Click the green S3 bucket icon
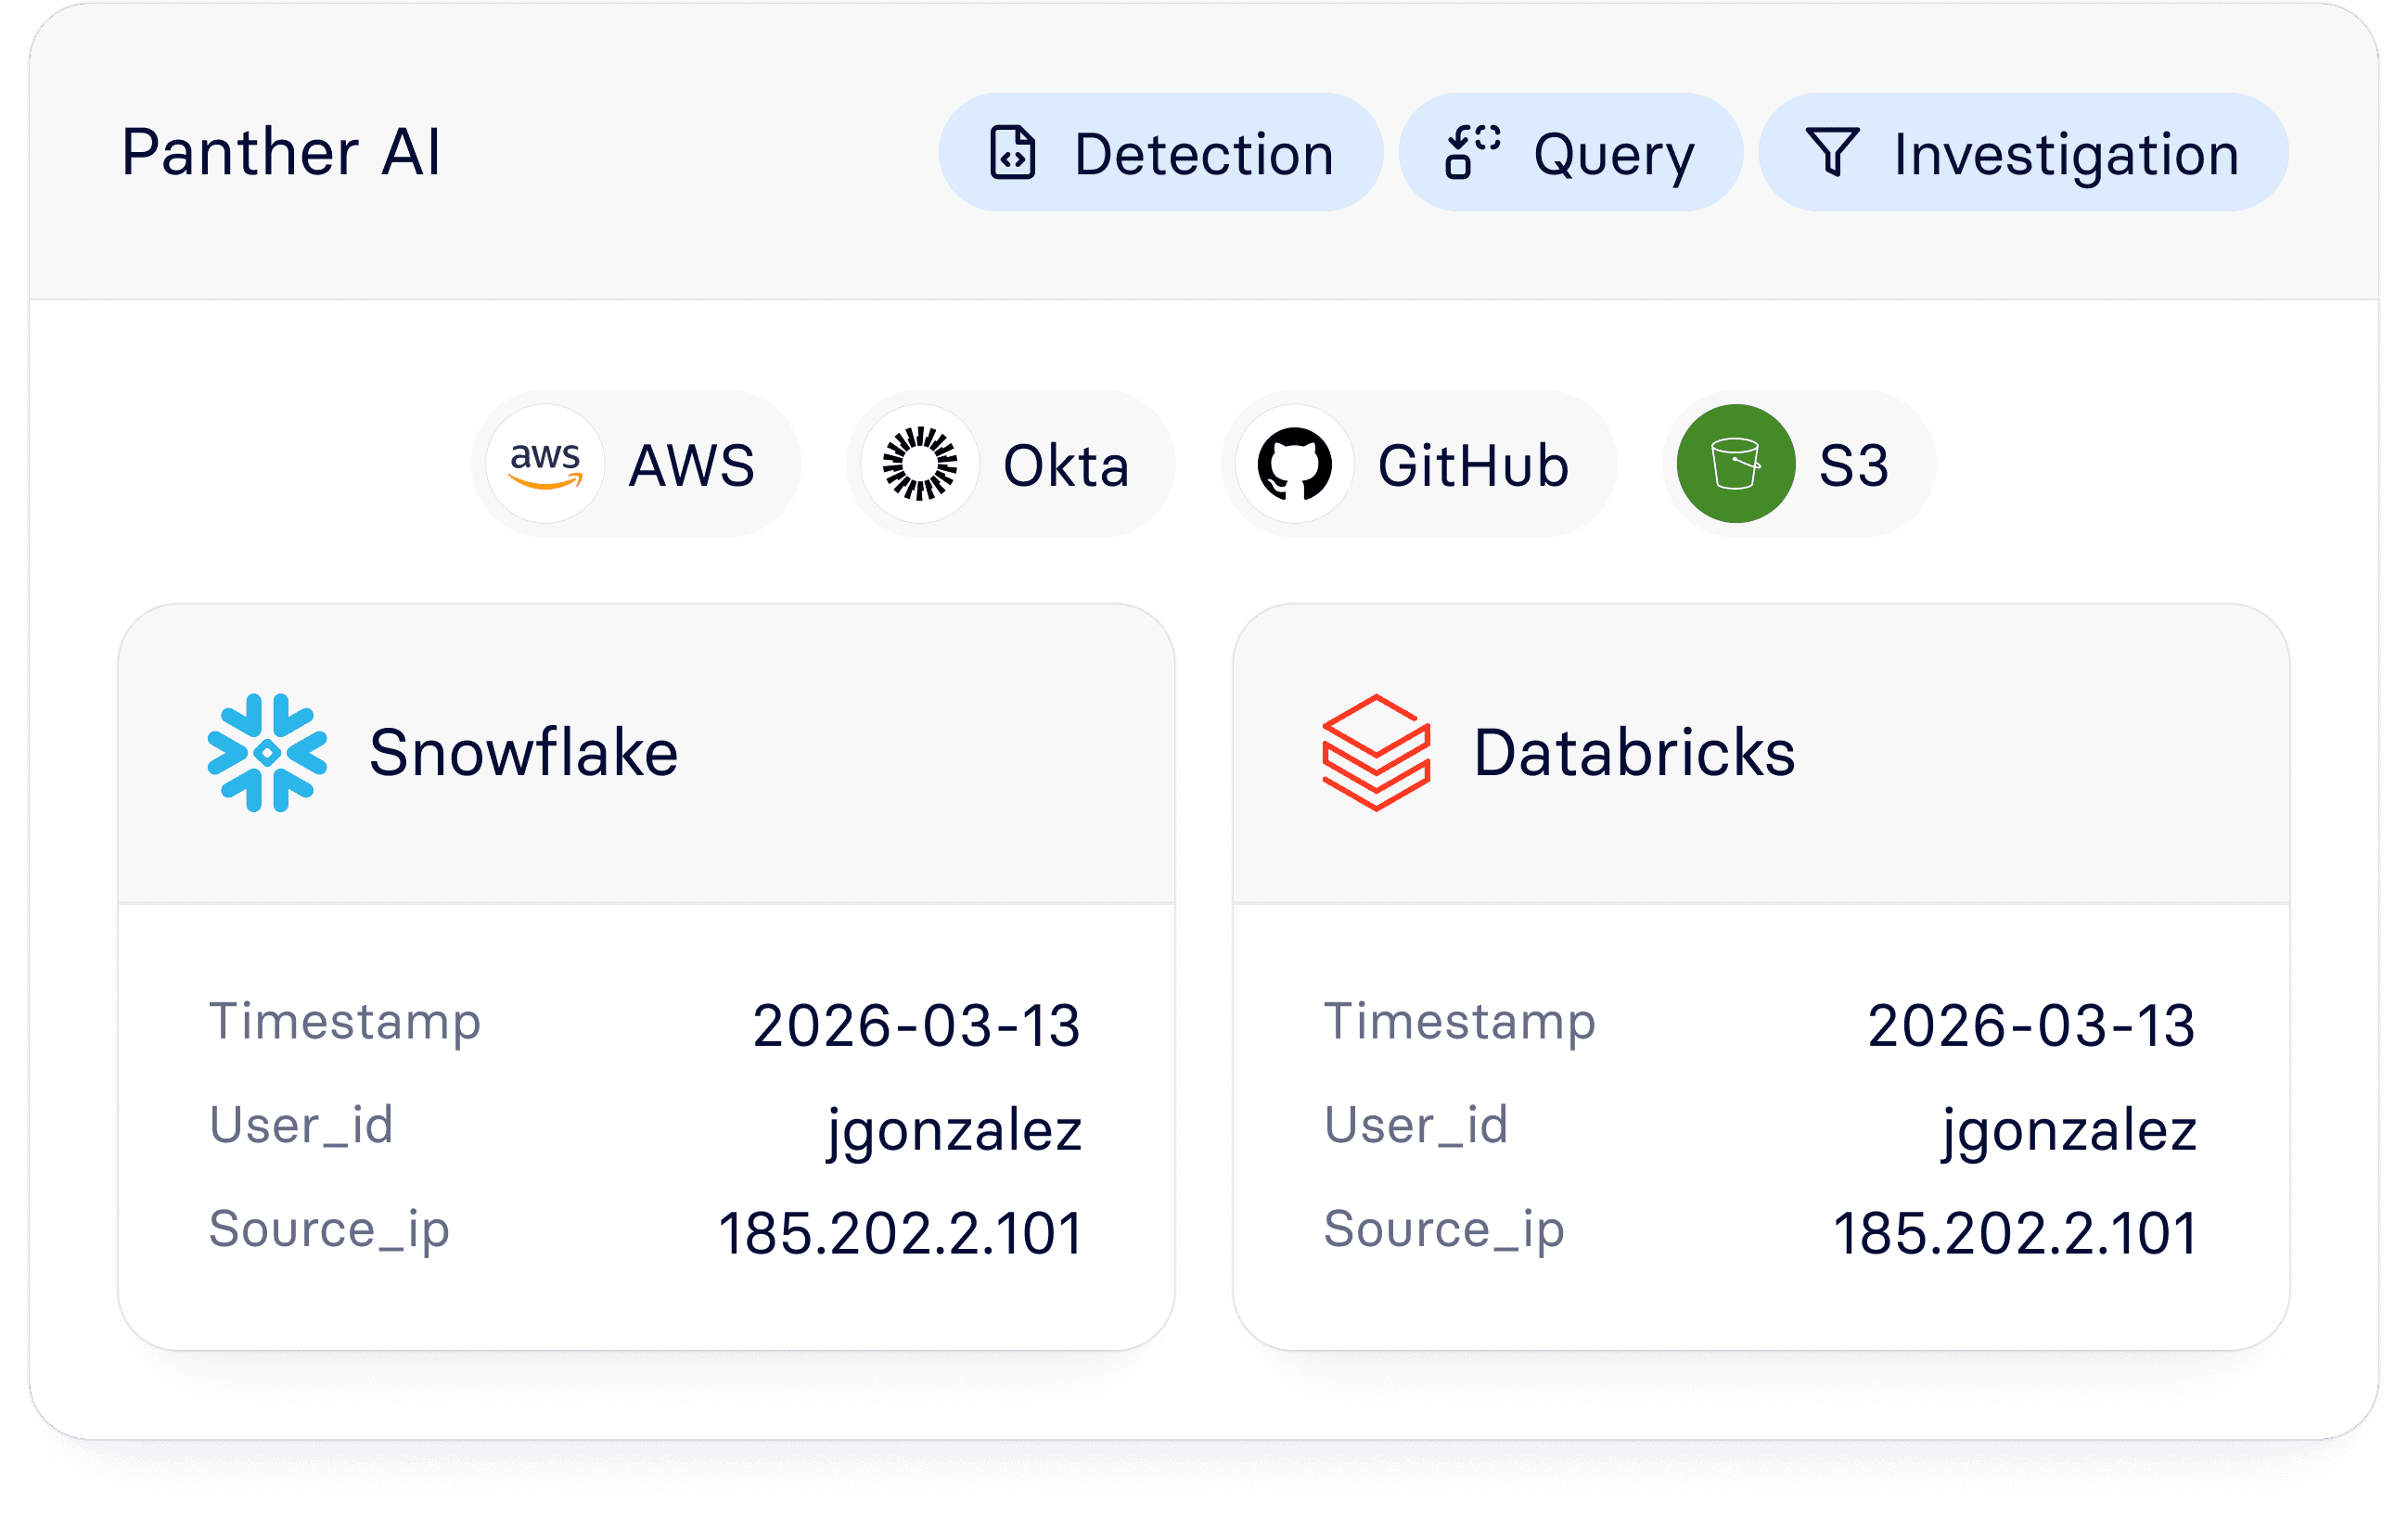The width and height of the screenshot is (2408, 1528). point(1735,464)
